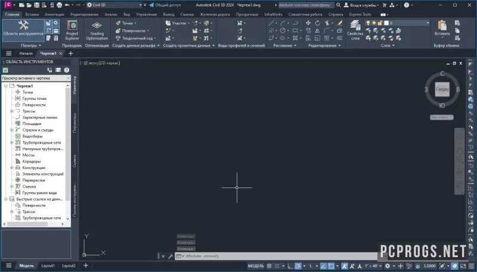
Task: Click the search magnifier icon in title bar
Action: tap(338, 5)
